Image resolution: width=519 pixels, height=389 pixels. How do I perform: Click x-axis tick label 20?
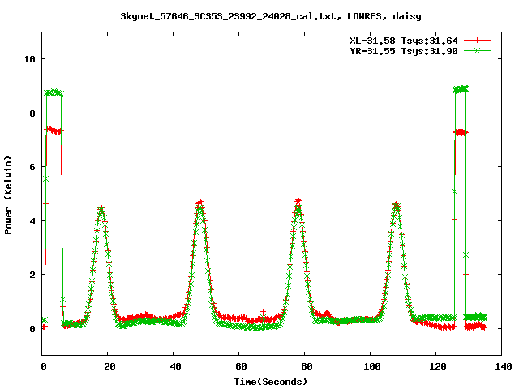pos(109,366)
